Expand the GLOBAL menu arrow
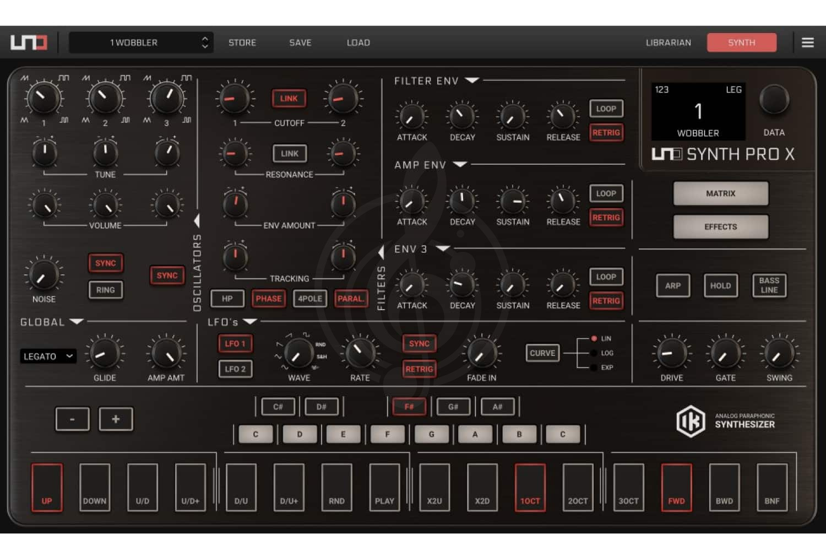The width and height of the screenshot is (826, 551). [76, 321]
